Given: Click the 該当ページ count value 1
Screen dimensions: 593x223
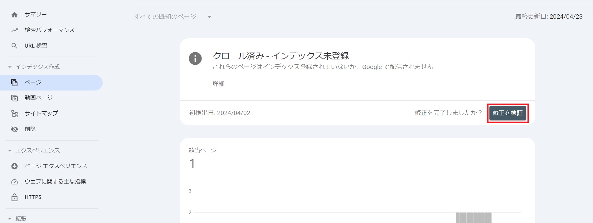Looking at the screenshot, I should coord(192,164).
